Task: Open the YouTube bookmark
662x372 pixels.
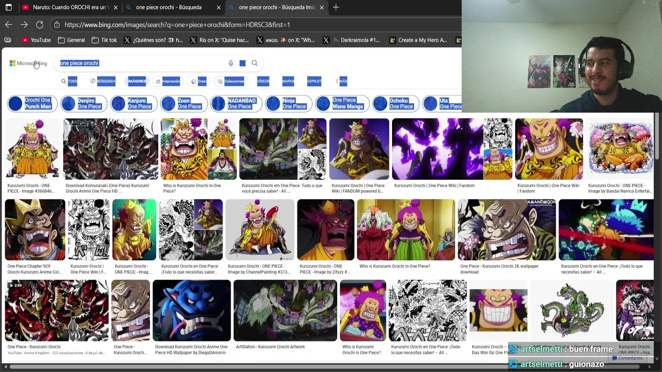Action: (x=36, y=40)
